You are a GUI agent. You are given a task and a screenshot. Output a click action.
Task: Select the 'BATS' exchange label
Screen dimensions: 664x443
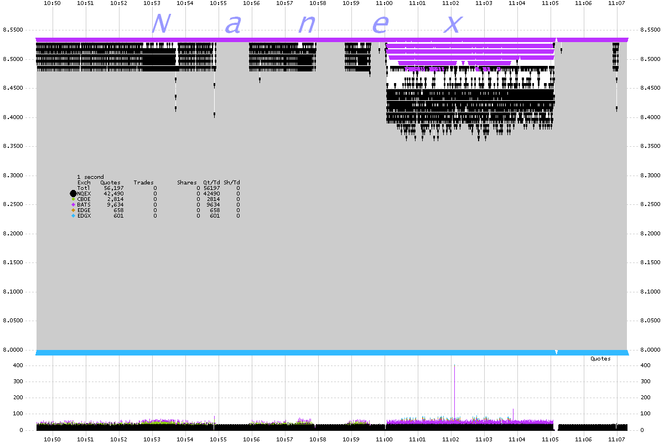point(84,205)
